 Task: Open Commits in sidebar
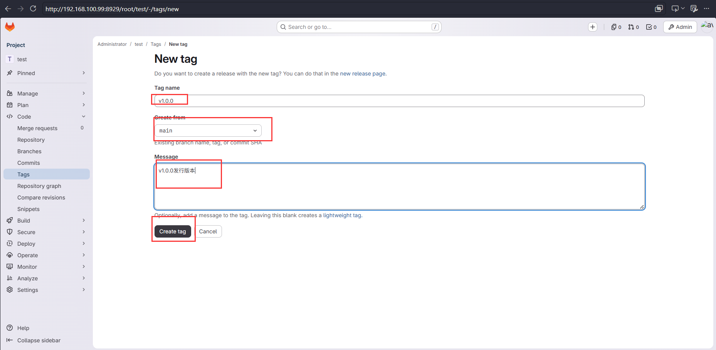46,163
